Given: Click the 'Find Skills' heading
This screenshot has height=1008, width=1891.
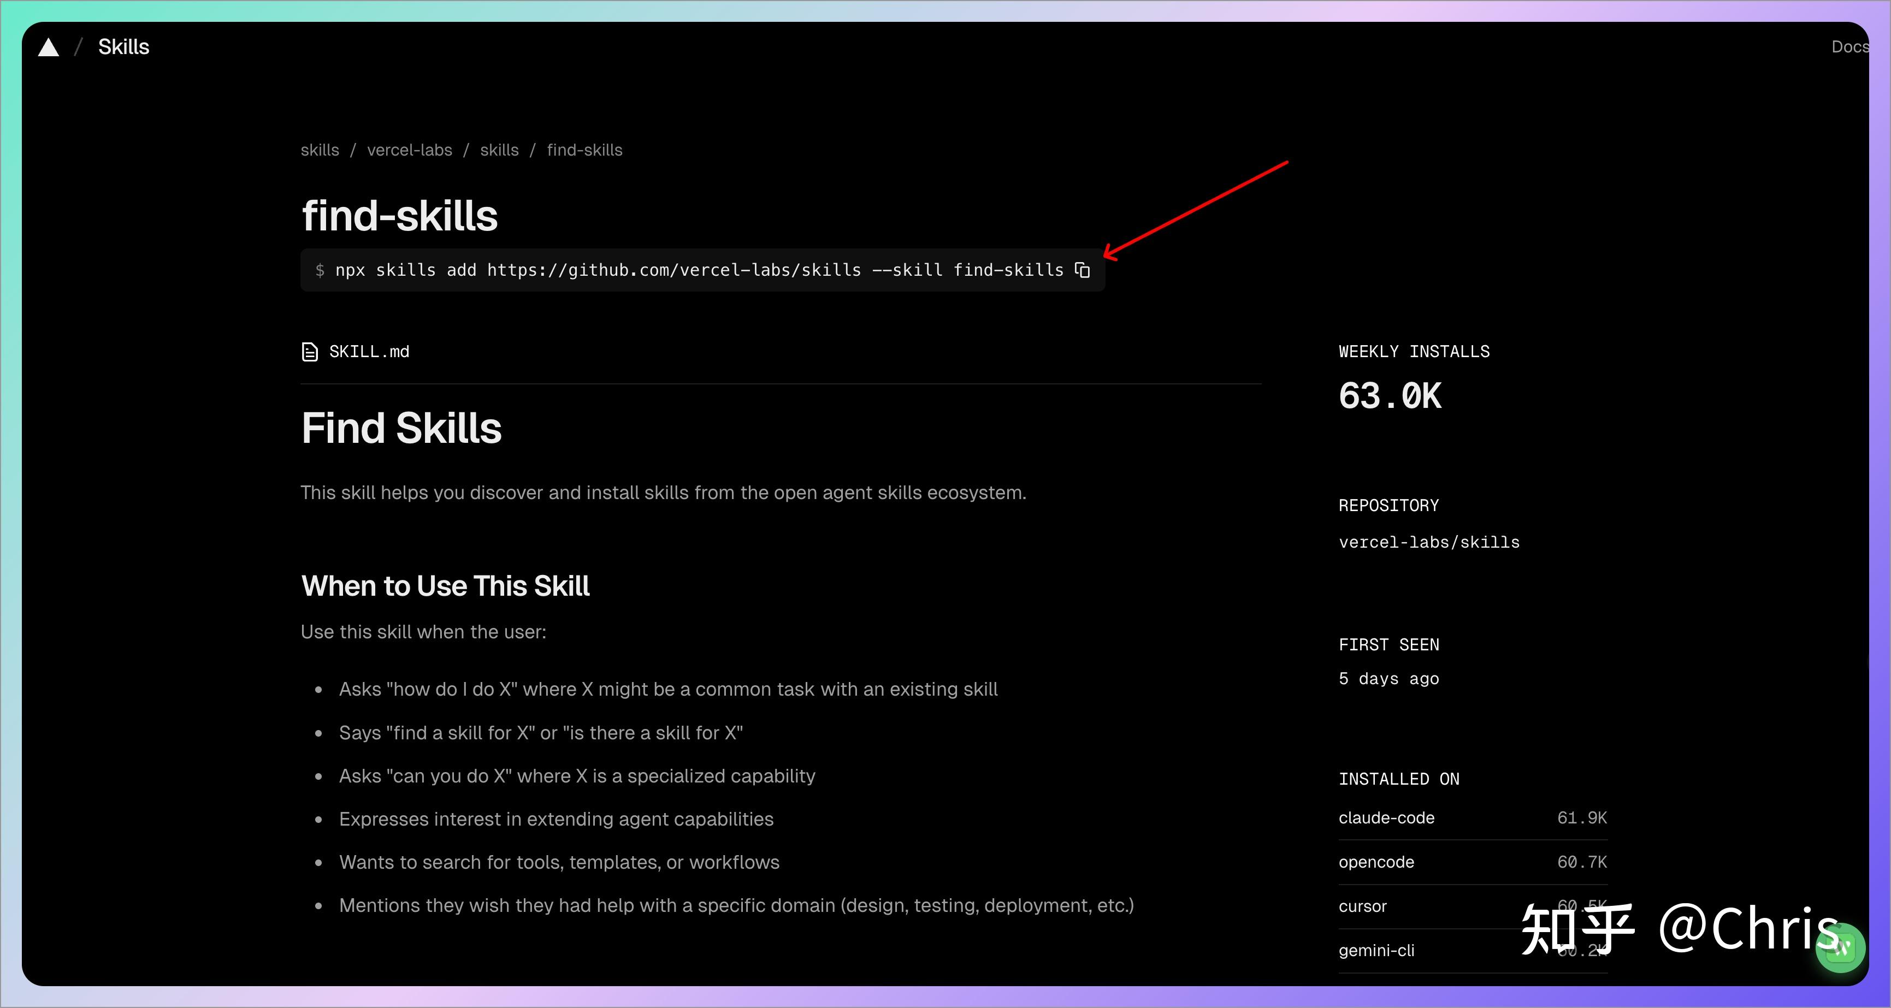Looking at the screenshot, I should (x=401, y=428).
